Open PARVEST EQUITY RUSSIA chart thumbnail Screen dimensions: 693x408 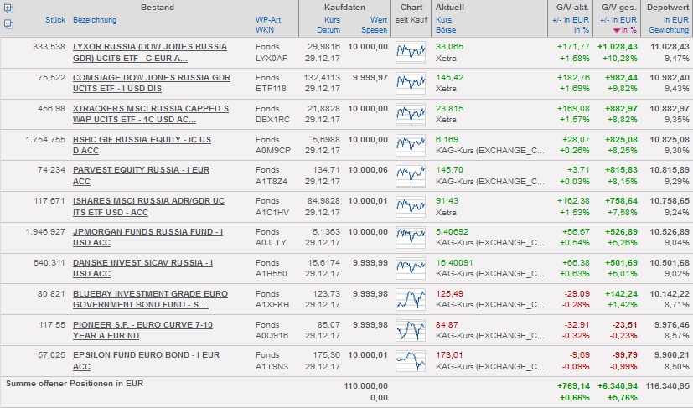[x=411, y=175]
